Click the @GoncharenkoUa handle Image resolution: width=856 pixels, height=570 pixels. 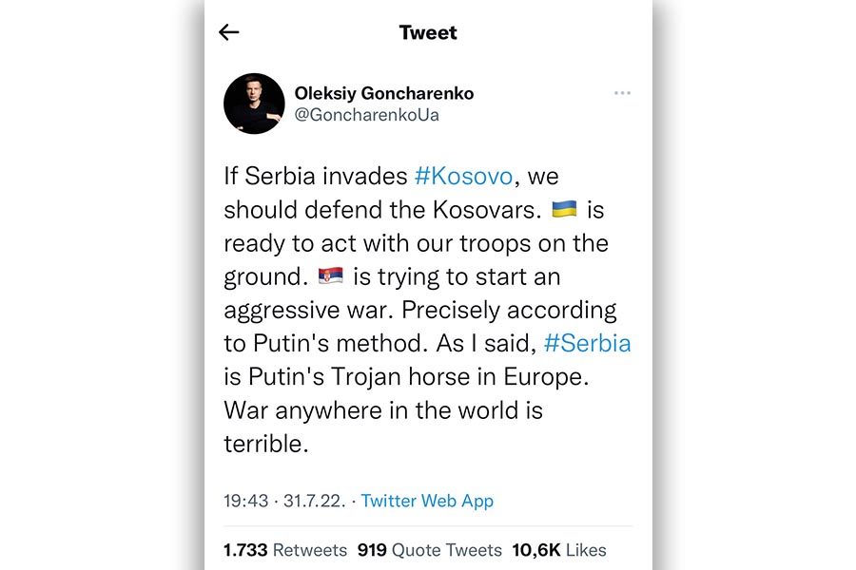tap(366, 115)
